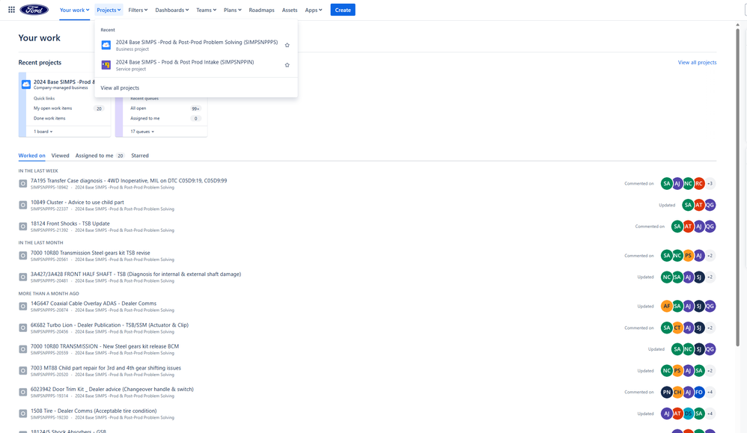The width and height of the screenshot is (747, 433).
Task: Click issue type icon for 7A195 Transfer Case
Action: pyautogui.click(x=23, y=184)
